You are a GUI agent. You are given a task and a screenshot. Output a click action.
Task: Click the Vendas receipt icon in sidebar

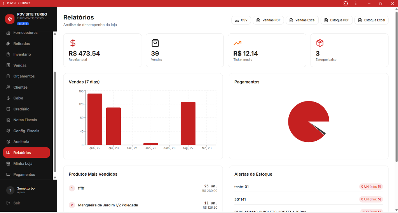[x=8, y=66]
